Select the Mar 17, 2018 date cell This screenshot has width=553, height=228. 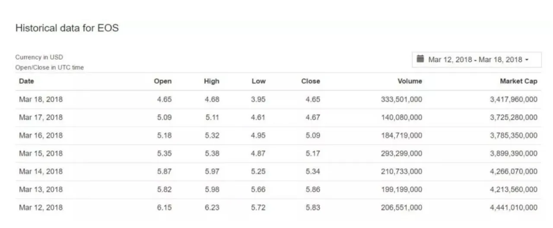click(x=41, y=117)
